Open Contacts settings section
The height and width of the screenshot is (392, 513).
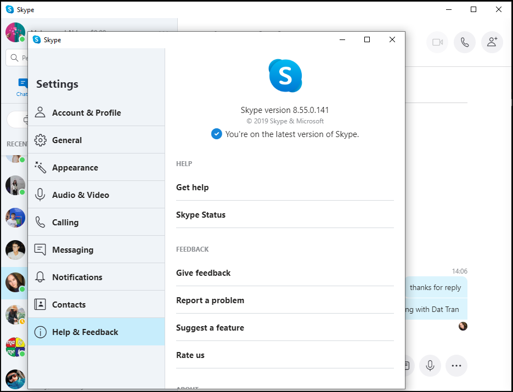click(96, 305)
